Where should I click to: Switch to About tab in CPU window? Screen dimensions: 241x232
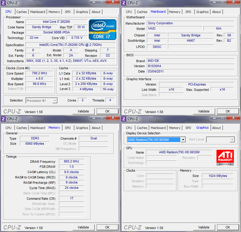pyautogui.click(x=96, y=12)
